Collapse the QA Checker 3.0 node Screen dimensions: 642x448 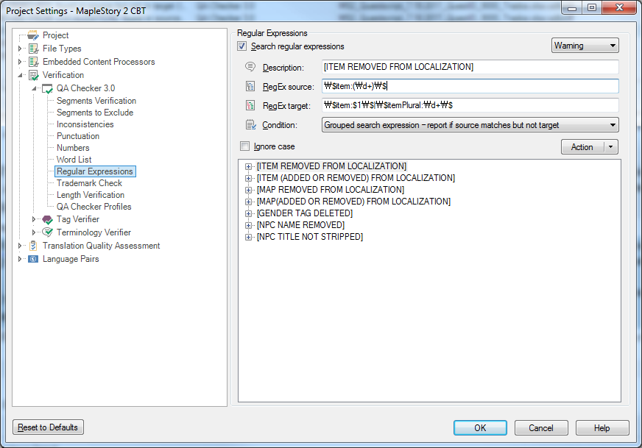pyautogui.click(x=34, y=88)
